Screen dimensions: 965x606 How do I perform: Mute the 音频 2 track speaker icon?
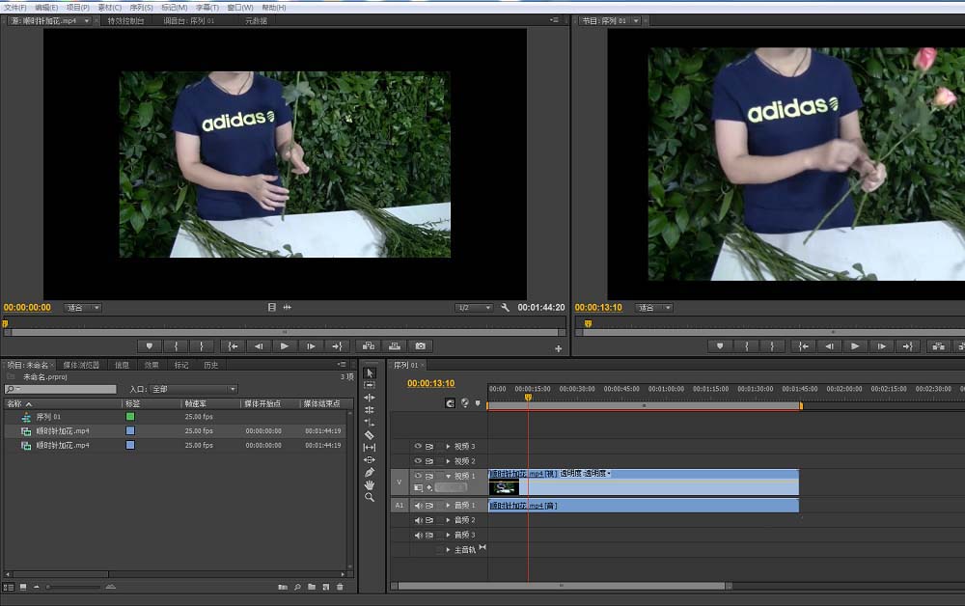pyautogui.click(x=418, y=520)
